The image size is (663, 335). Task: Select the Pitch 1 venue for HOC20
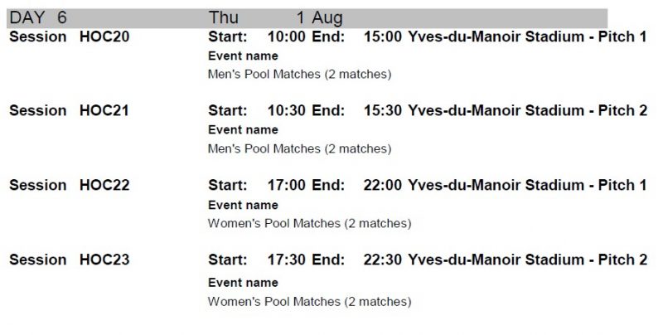(527, 37)
